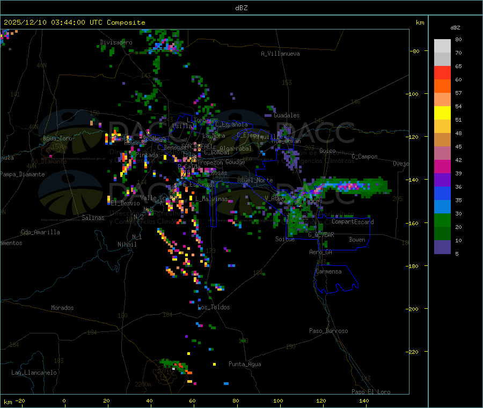
Task: Click the Aero_GA label
Action: (x=321, y=252)
